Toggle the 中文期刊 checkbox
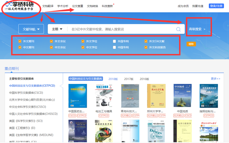Image resolution: width=229 pixels, height=143 pixels. 20,47
